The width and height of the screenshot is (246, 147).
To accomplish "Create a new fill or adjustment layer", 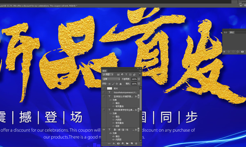I will click(123, 143).
